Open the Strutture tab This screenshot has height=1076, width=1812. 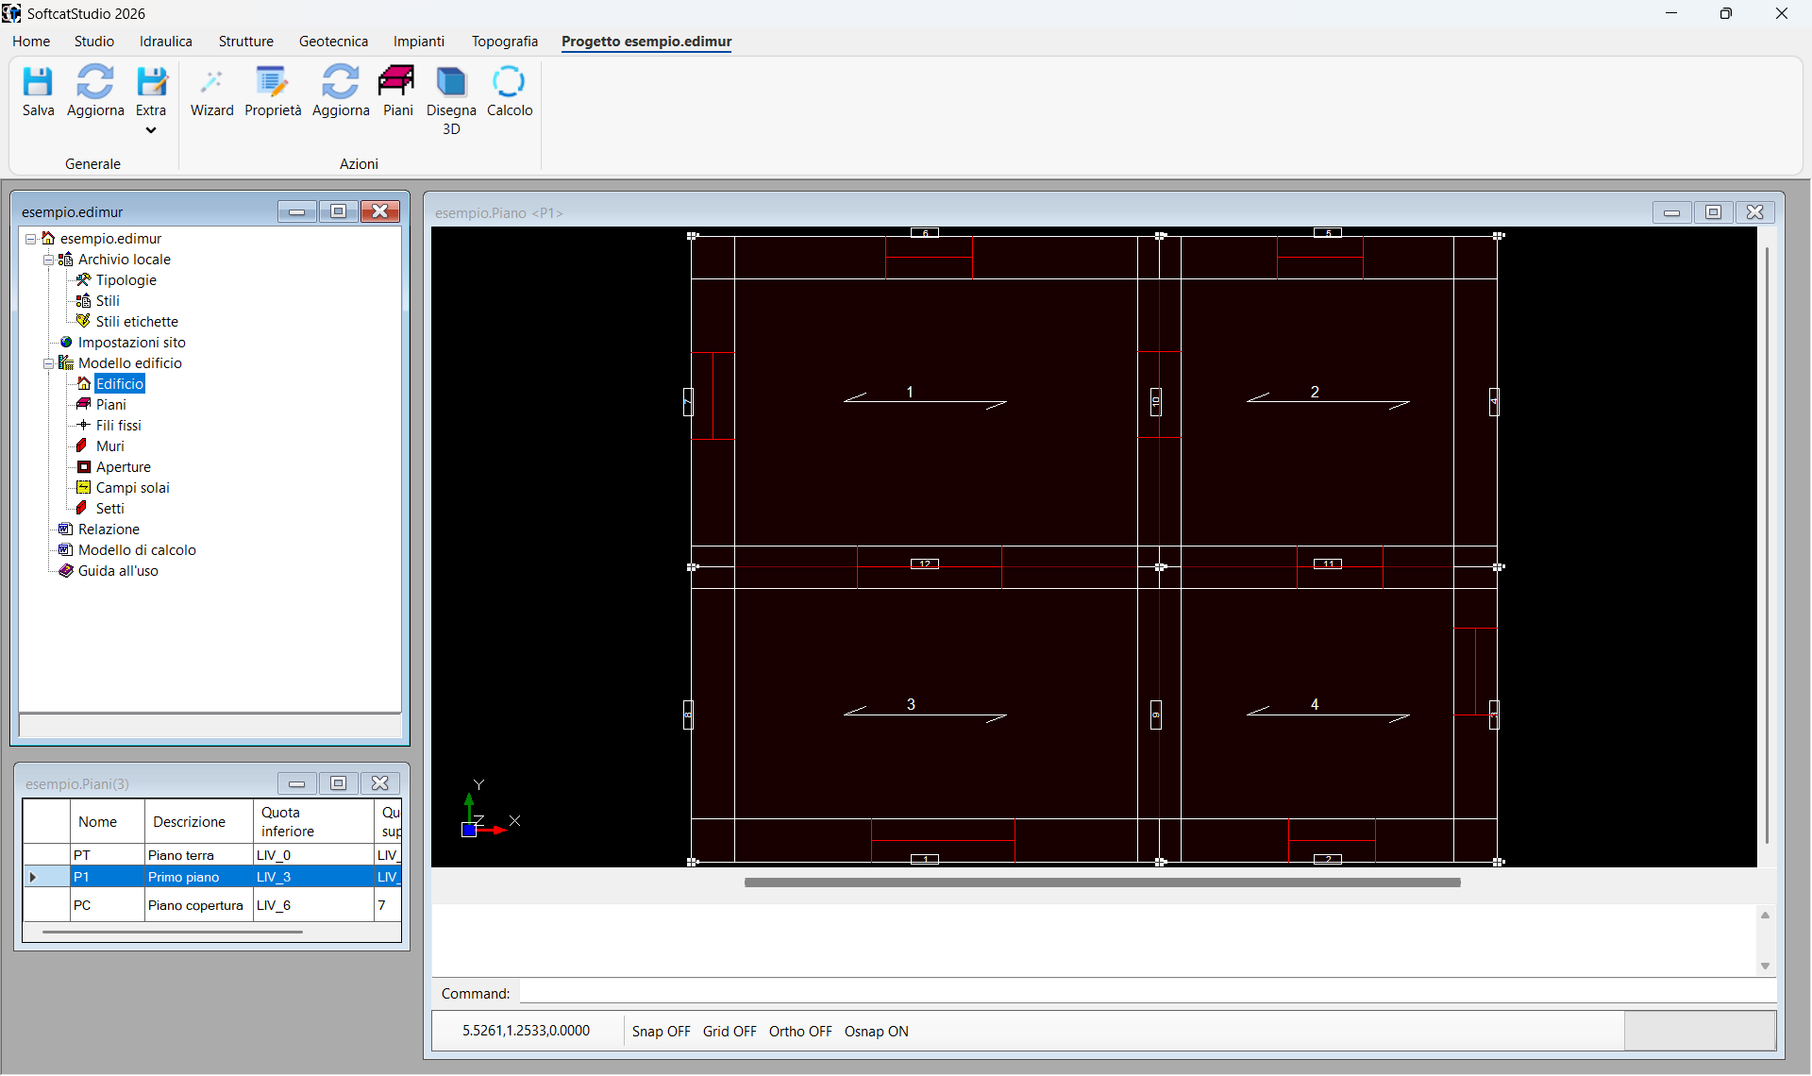tap(246, 42)
